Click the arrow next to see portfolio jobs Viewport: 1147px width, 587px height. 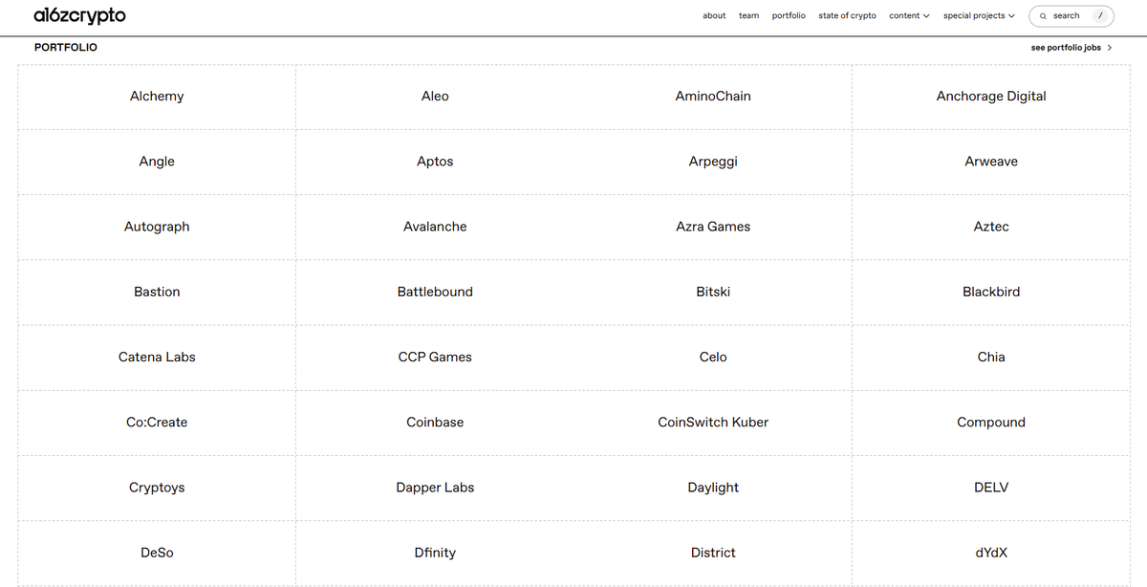(1109, 48)
